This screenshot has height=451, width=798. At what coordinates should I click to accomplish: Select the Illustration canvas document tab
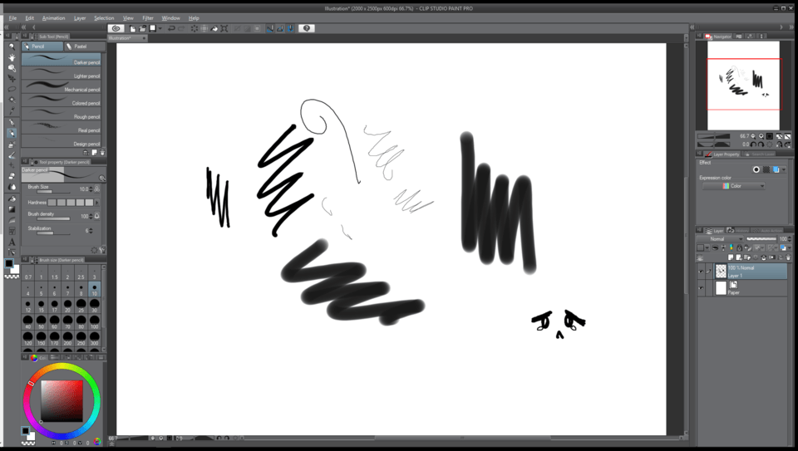coord(127,38)
